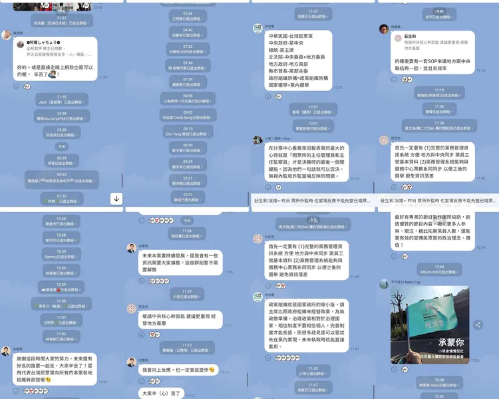
Task: Add reaction under the 中華民國-台灣民眾黨 message
Action: pyautogui.click(x=268, y=96)
